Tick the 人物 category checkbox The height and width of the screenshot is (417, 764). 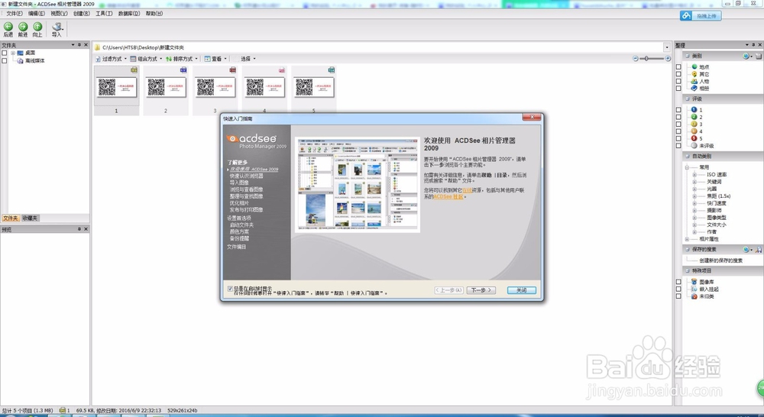[678, 82]
